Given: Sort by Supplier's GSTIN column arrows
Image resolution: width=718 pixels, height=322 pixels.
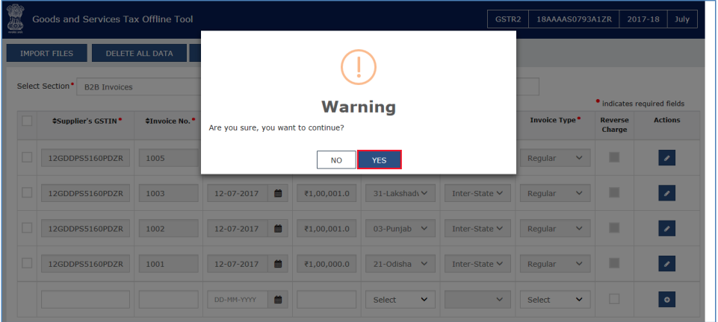Looking at the screenshot, I should pyautogui.click(x=55, y=121).
